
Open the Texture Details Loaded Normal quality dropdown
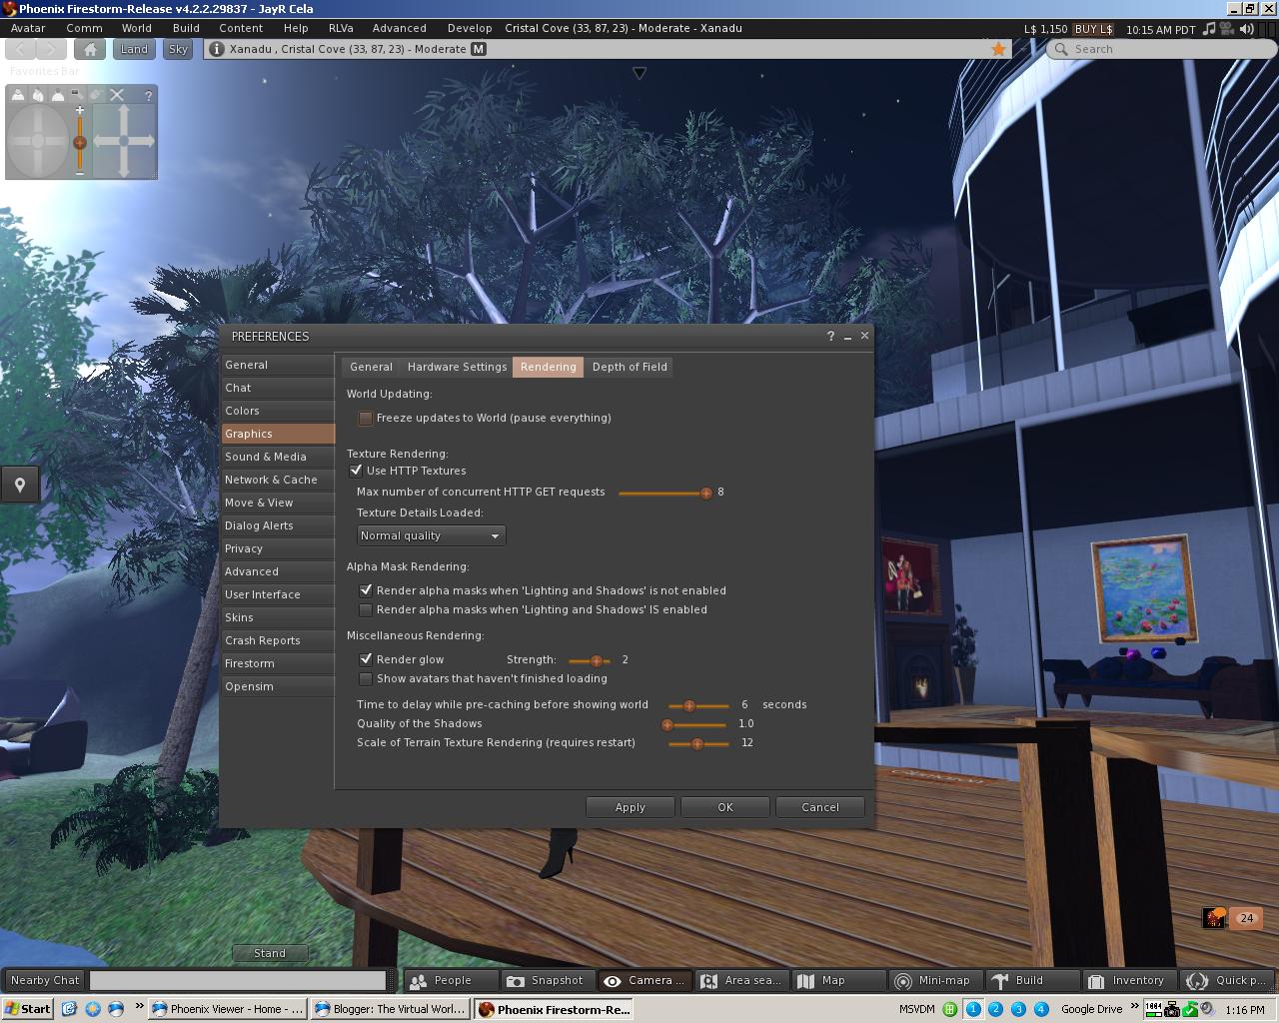tap(431, 535)
